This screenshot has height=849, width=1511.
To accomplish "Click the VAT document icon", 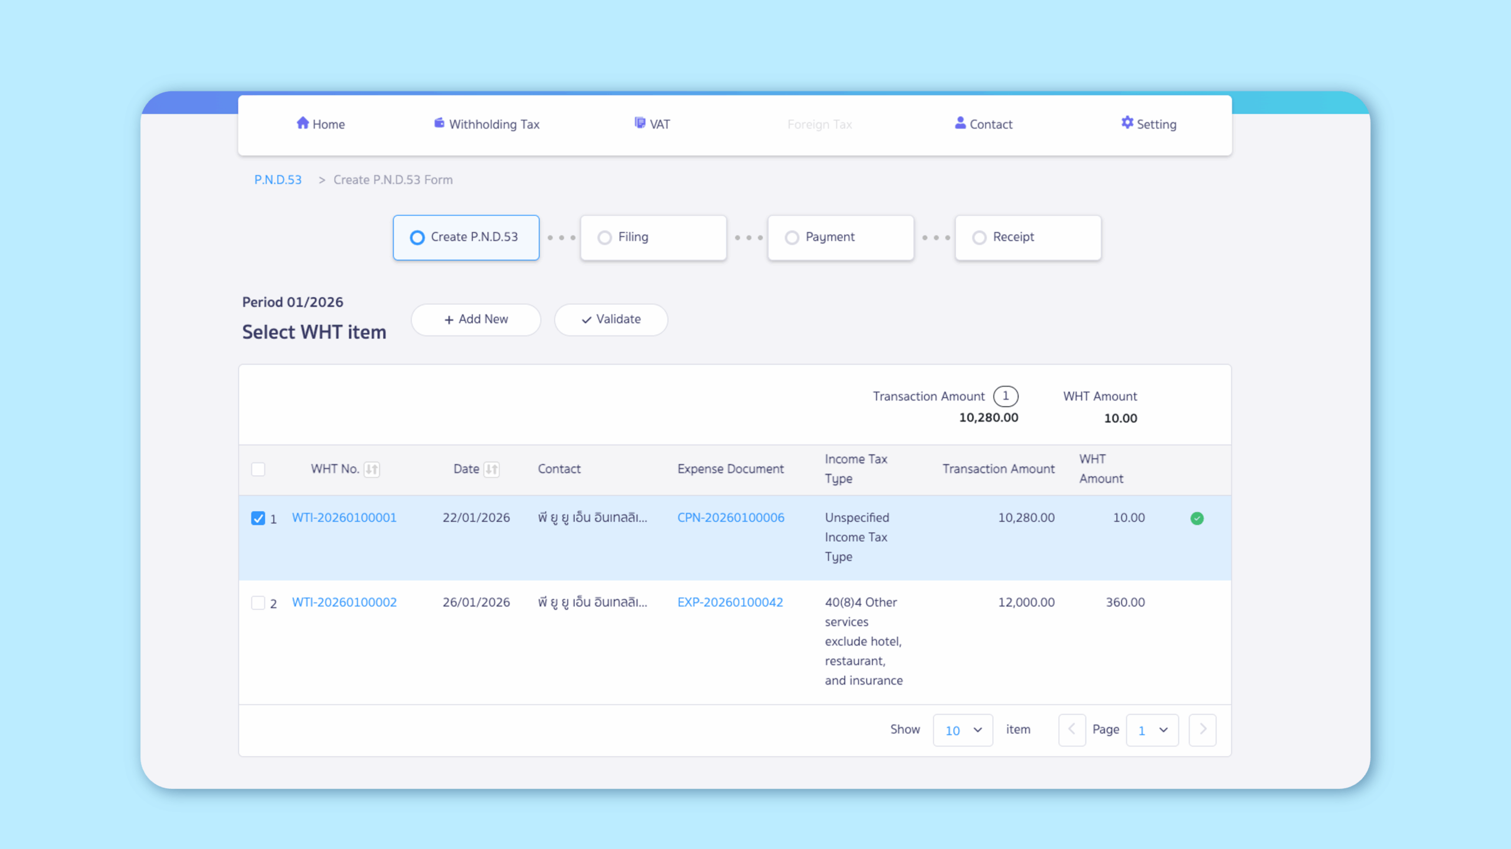I will click(640, 123).
